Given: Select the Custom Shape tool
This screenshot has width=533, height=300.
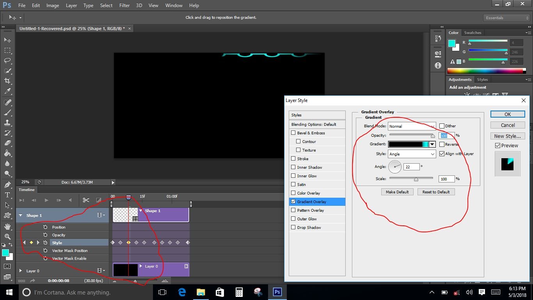Looking at the screenshot, I should [7, 215].
